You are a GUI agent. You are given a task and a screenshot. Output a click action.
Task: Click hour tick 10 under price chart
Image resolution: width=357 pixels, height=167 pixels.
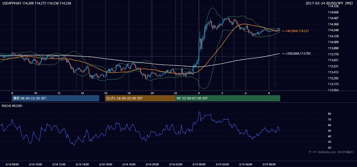(x=35, y=93)
